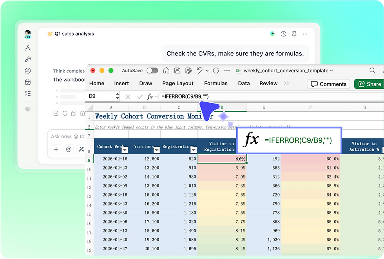Open the Formulas ribbon tab

tap(216, 84)
